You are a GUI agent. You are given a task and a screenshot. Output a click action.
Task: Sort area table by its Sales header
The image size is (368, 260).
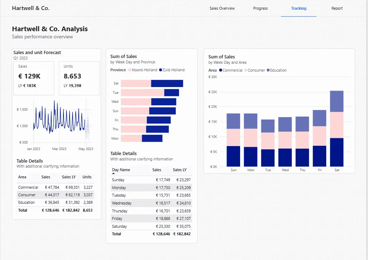coord(46,177)
